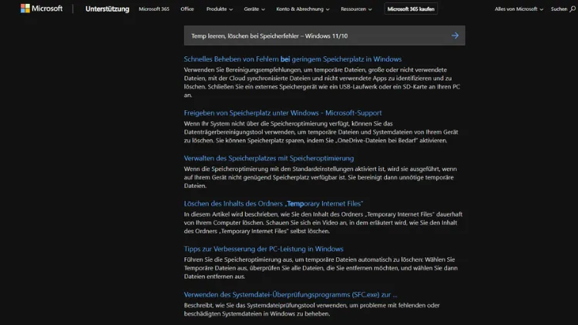Image resolution: width=578 pixels, height=325 pixels.
Task: Open the Unterstützung home link
Action: pos(107,8)
